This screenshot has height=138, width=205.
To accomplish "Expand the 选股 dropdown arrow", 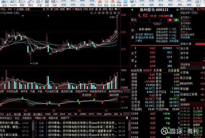I will (57, 2).
